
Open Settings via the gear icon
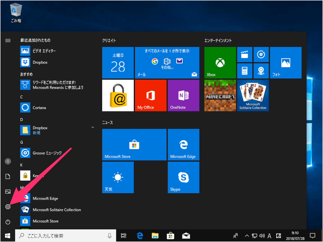click(x=8, y=207)
